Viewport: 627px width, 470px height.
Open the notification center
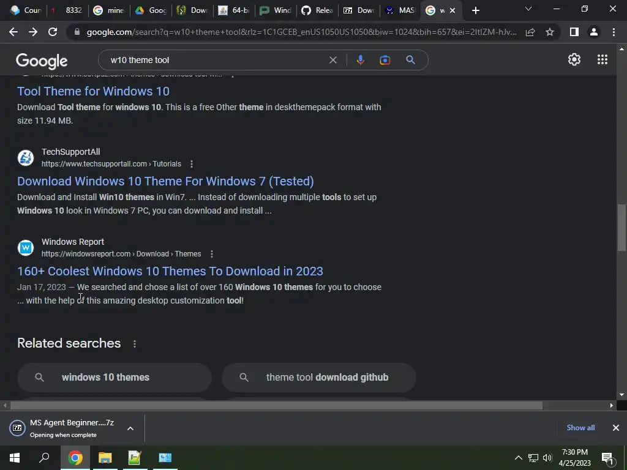(x=608, y=458)
